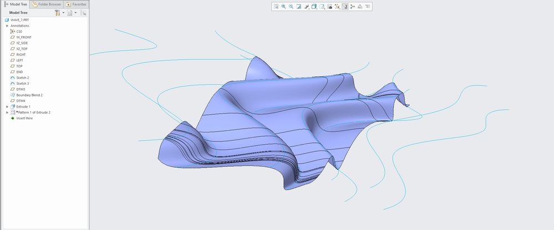Toggle the tree columns display icon
Viewport: 554px width, 230px height.
84,13
